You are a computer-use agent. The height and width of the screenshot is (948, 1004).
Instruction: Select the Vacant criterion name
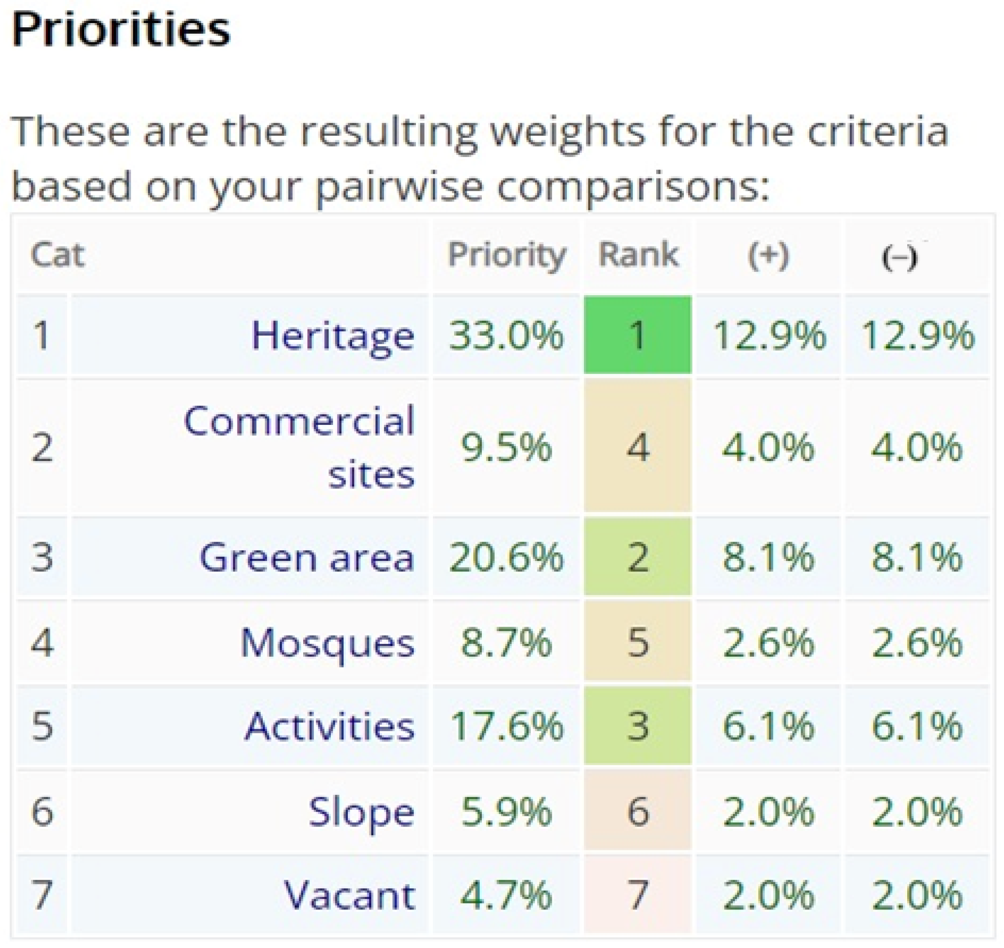point(349,895)
